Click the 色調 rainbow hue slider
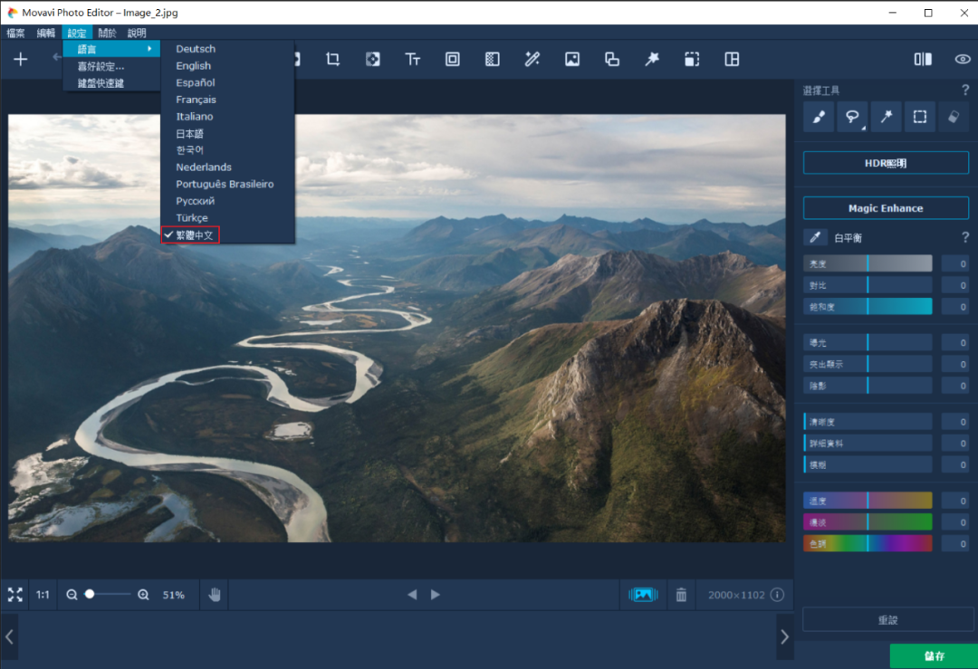Viewport: 978px width, 669px height. pyautogui.click(x=868, y=544)
